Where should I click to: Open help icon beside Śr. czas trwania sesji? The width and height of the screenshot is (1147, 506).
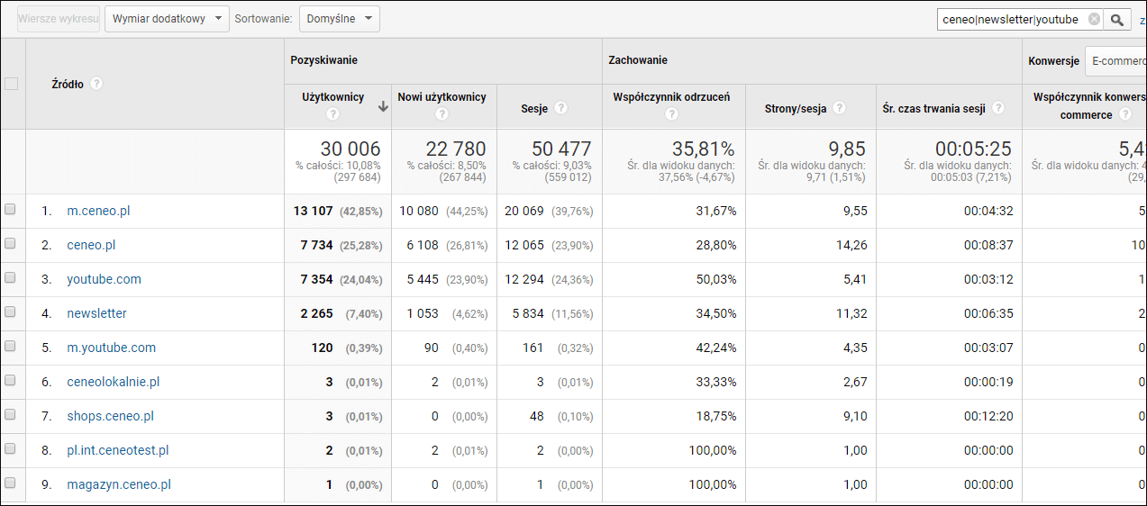point(999,107)
